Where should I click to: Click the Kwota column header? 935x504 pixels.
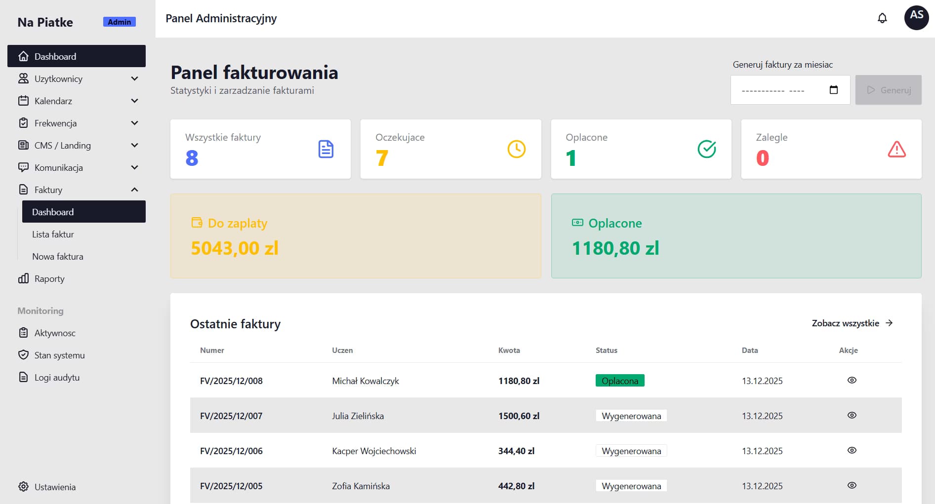click(x=509, y=350)
